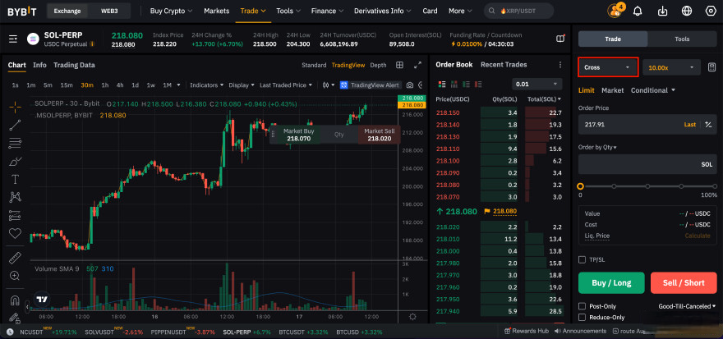The width and height of the screenshot is (723, 339).
Task: Click the quantity percentage slider handle
Action: [x=581, y=186]
